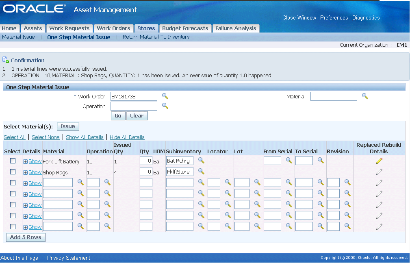Click Close Window link

(x=299, y=17)
